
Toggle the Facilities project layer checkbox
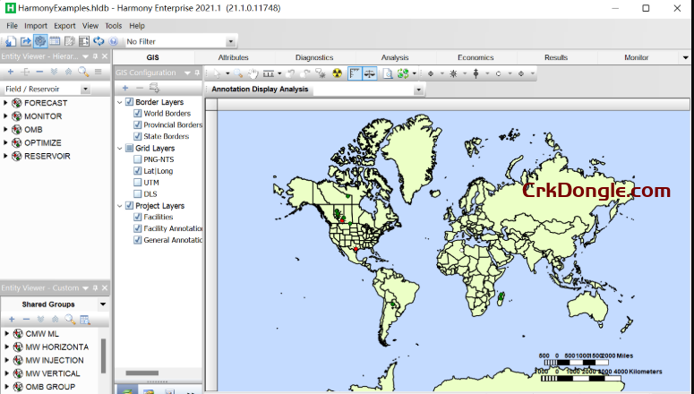(x=137, y=217)
